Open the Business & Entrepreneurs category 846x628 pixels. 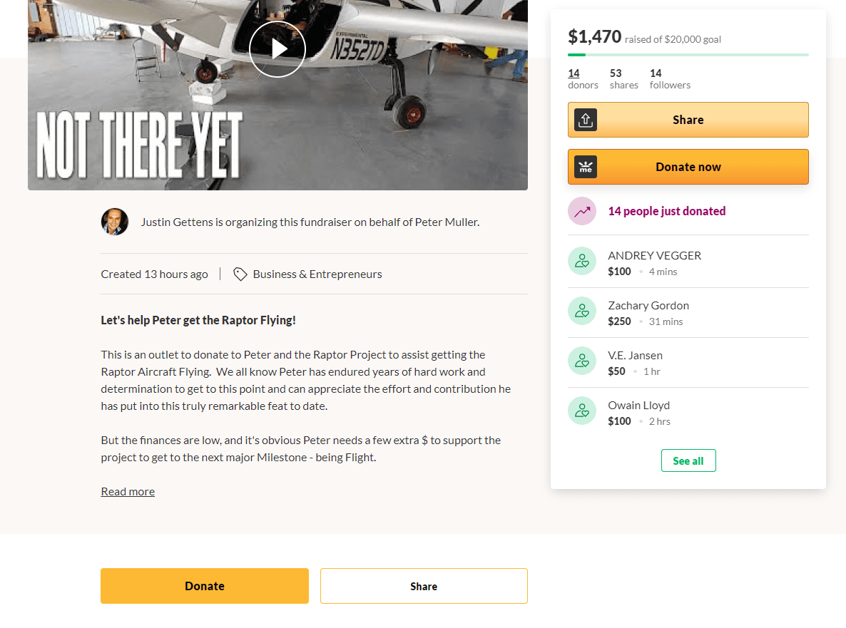[317, 274]
